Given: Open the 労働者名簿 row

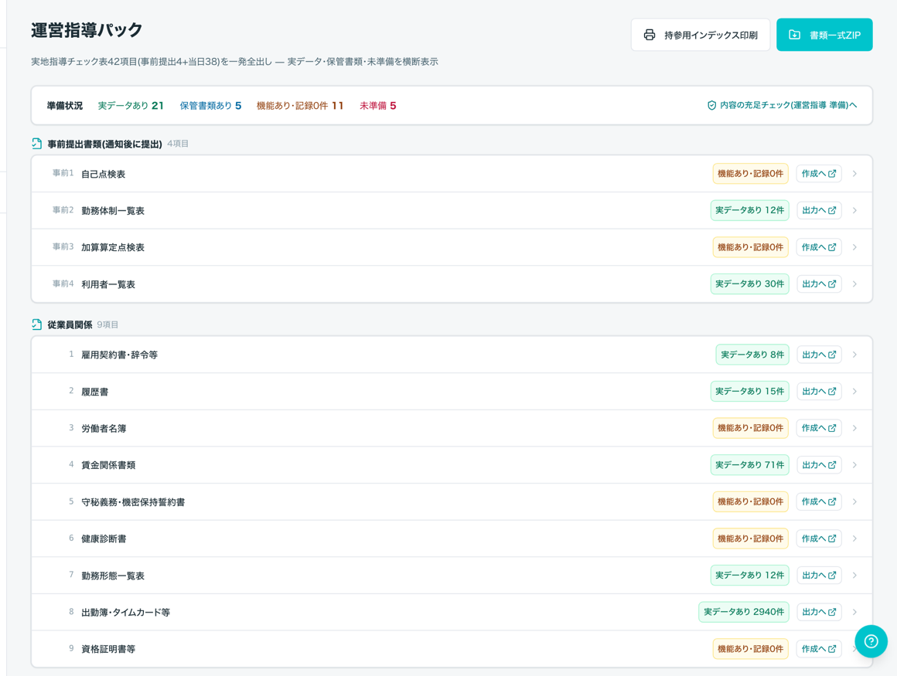Looking at the screenshot, I should [x=452, y=428].
